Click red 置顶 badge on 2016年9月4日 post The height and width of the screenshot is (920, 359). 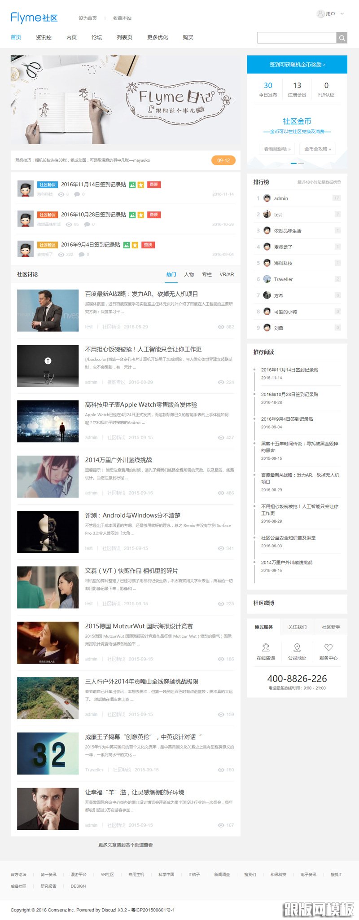click(x=148, y=245)
